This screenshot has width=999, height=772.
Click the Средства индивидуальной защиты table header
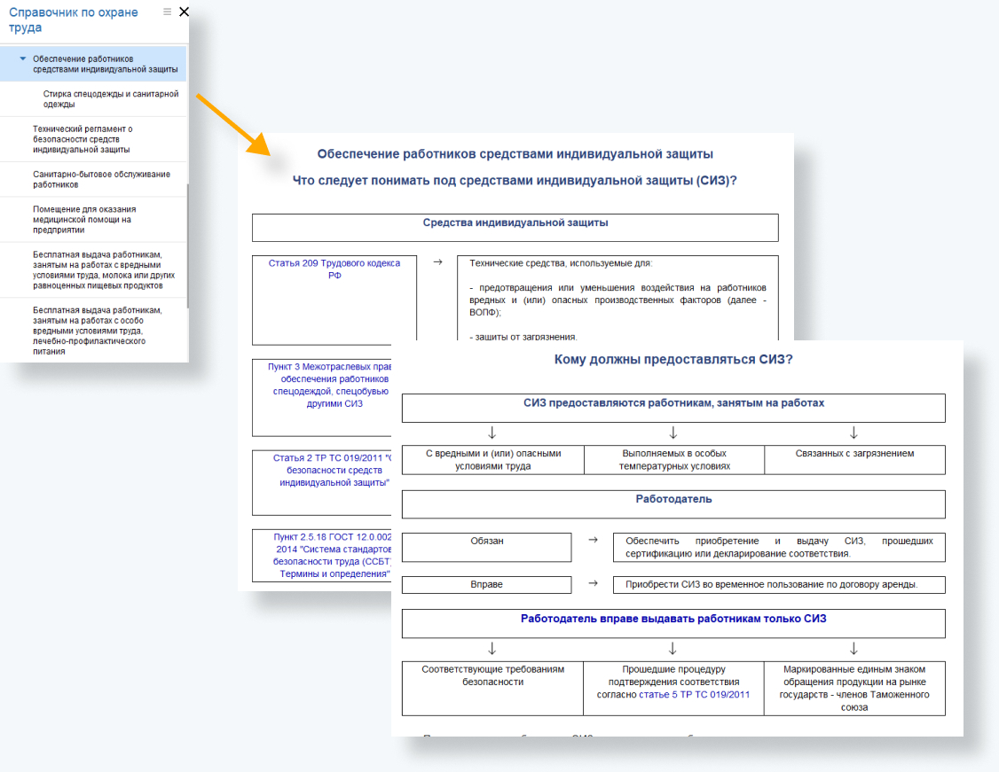point(515,223)
